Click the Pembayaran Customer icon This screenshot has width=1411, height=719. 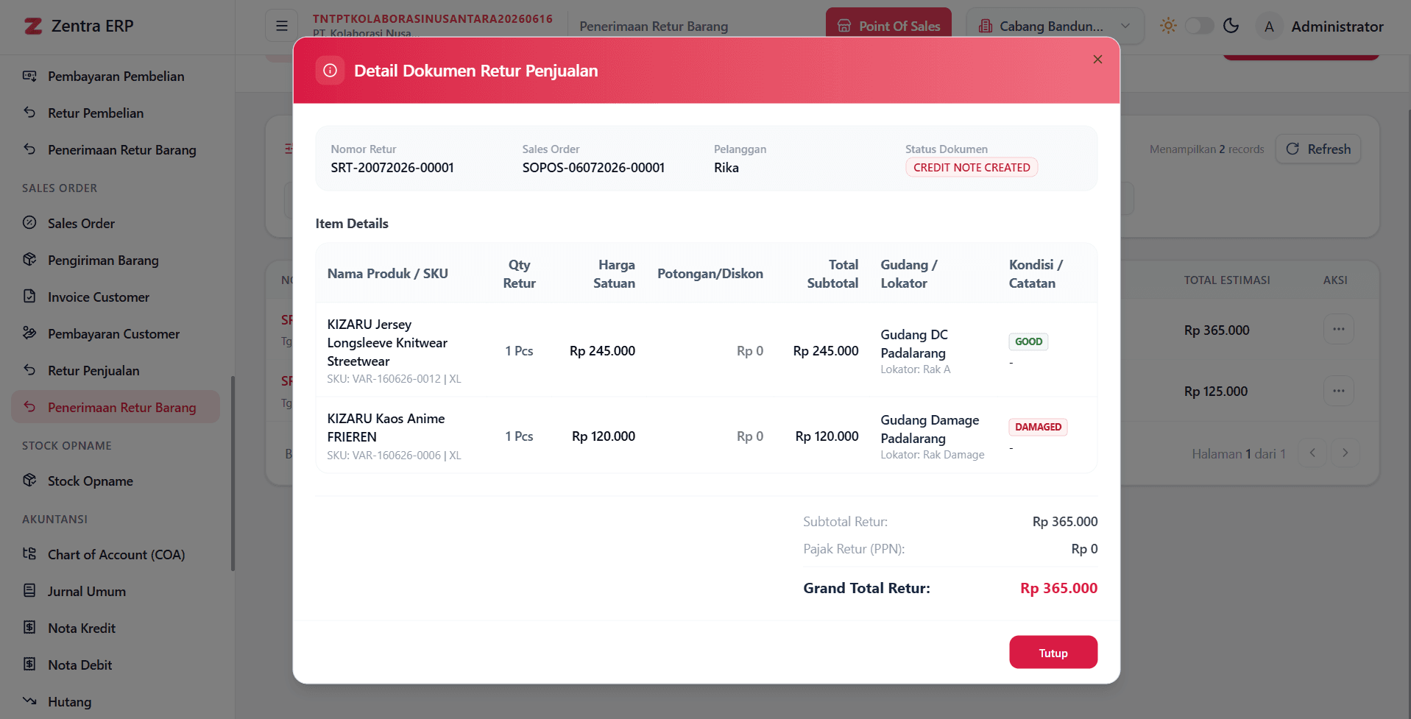click(x=29, y=333)
